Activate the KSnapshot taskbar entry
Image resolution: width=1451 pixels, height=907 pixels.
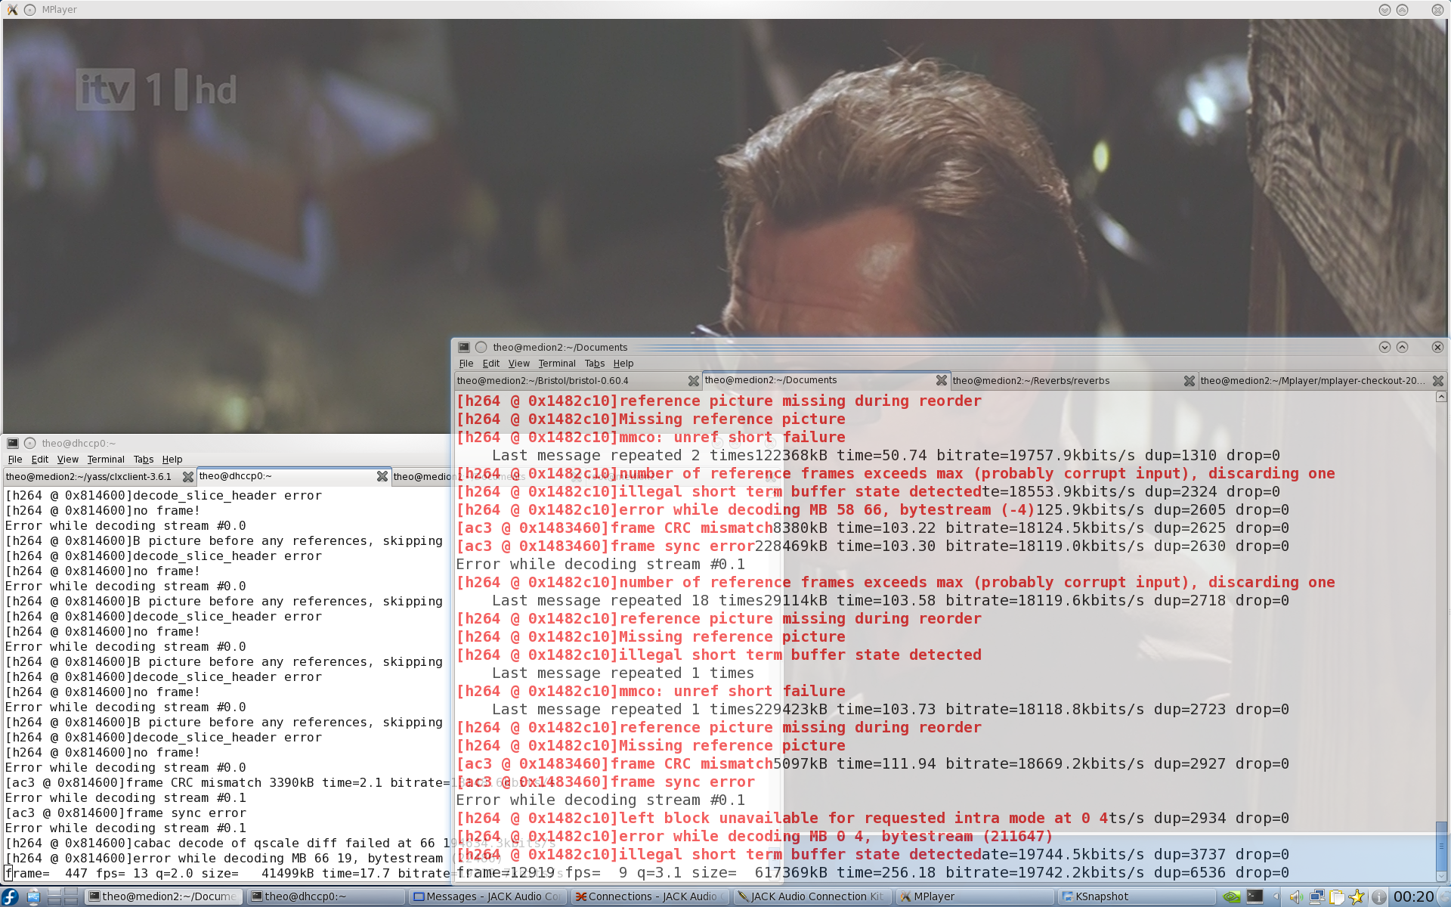point(1137,896)
